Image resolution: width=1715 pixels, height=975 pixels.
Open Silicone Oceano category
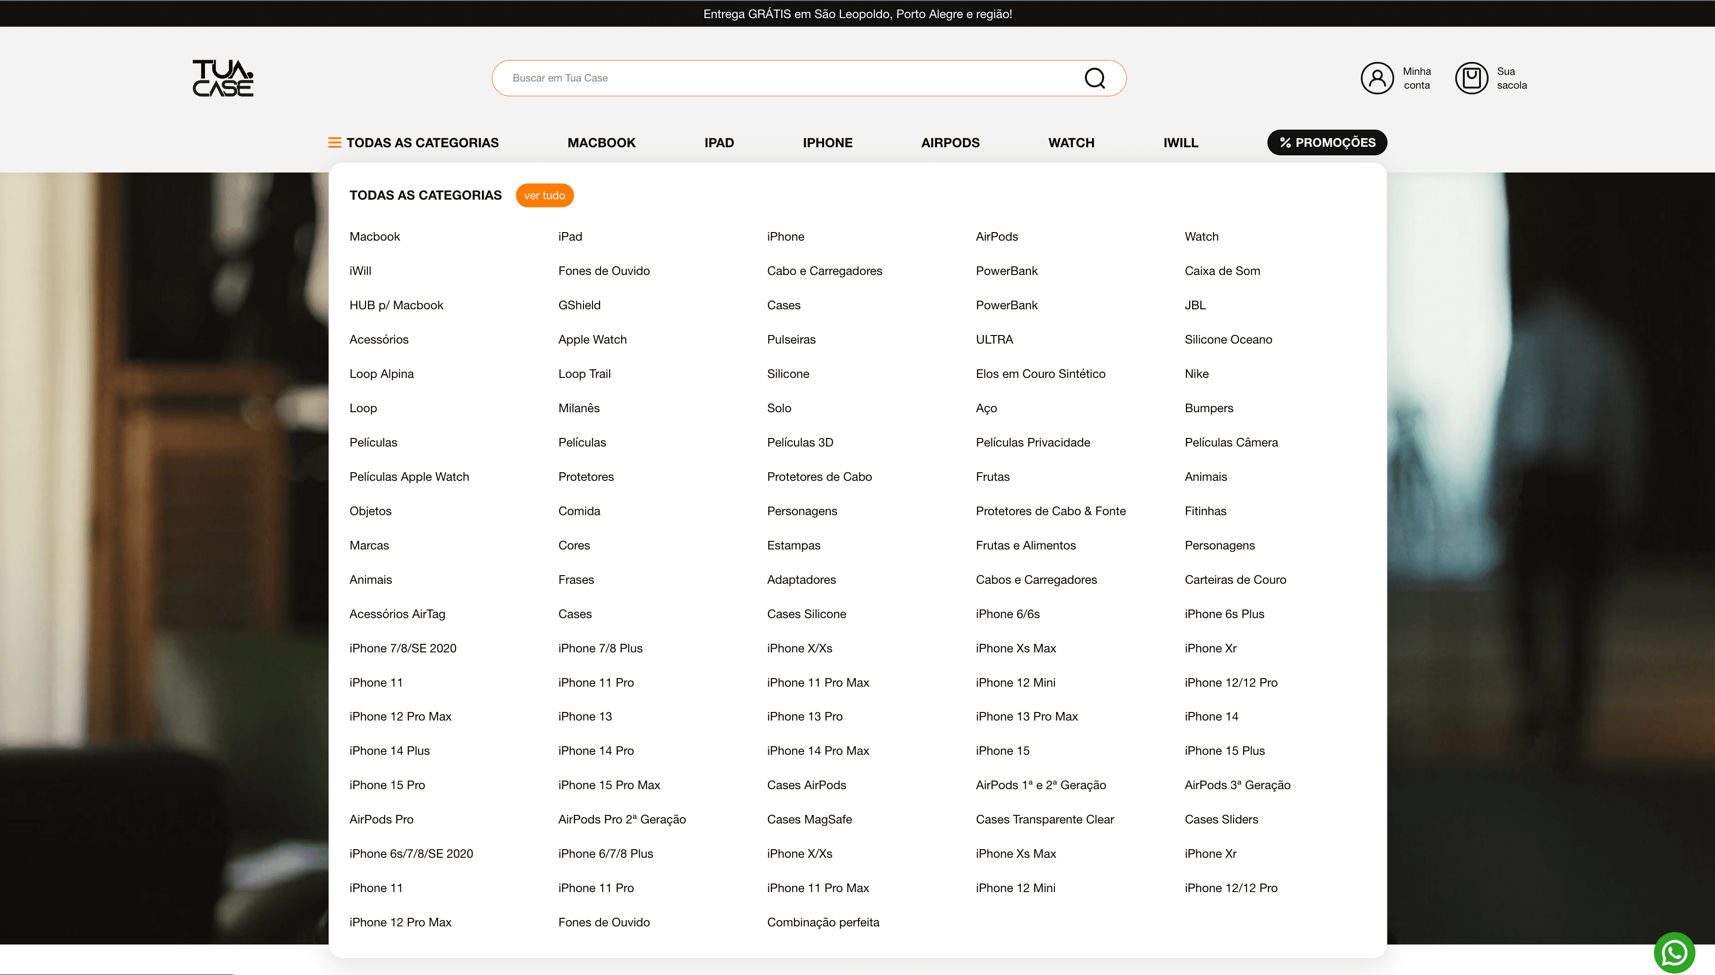(1228, 339)
